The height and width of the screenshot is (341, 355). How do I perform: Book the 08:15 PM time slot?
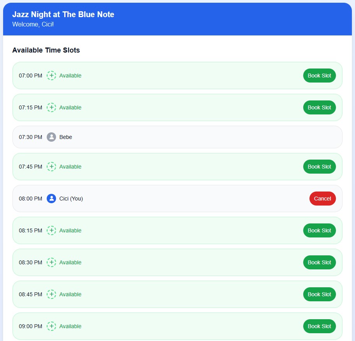click(x=319, y=230)
